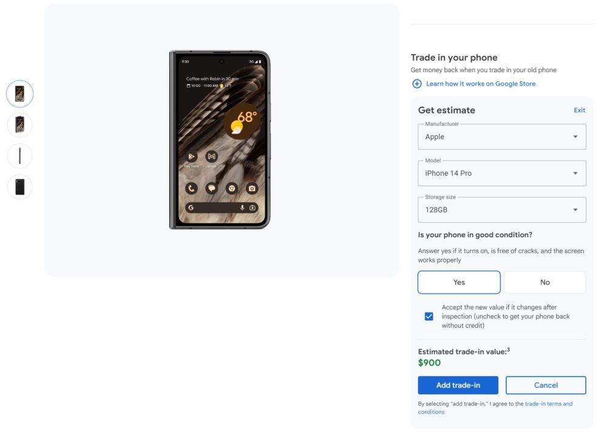Click the Model dropdown arrow
The image size is (607, 441).
(575, 173)
